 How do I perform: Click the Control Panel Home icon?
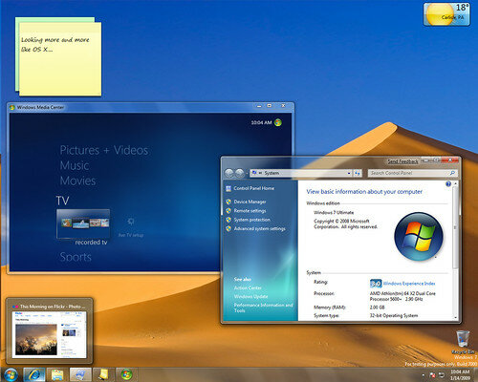tap(228, 188)
